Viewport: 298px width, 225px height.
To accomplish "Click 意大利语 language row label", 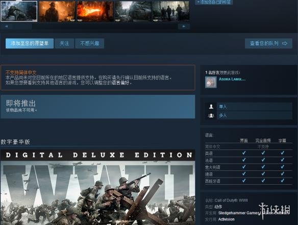I will [212, 167].
